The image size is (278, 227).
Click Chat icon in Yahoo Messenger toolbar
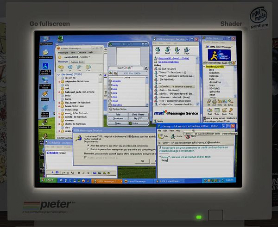88,67
